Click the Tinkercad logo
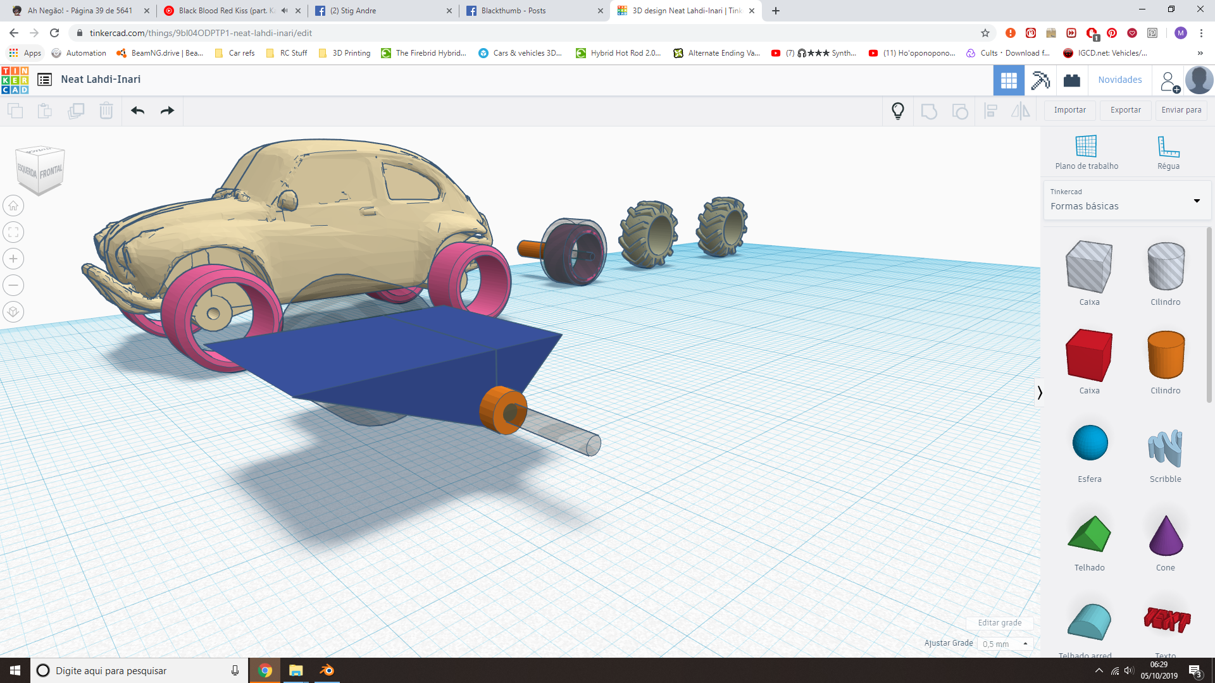 (15, 80)
